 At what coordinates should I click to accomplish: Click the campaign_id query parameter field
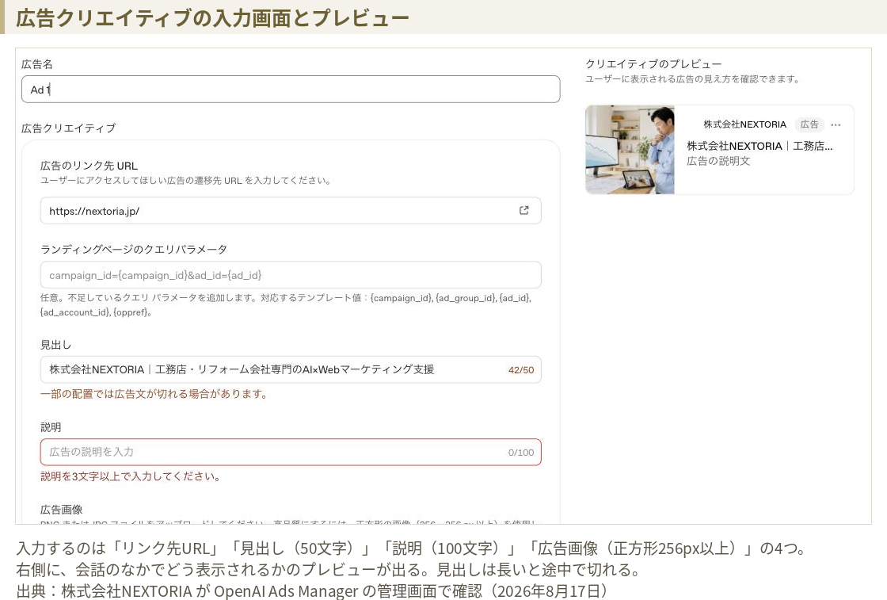tap(291, 275)
